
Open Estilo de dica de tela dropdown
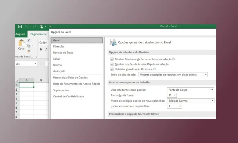coord(173,75)
